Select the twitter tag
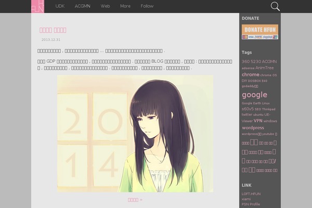This screenshot has height=208, width=312. pyautogui.click(x=247, y=114)
